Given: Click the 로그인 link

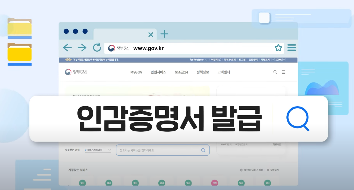Looking at the screenshot, I should coord(242,59).
